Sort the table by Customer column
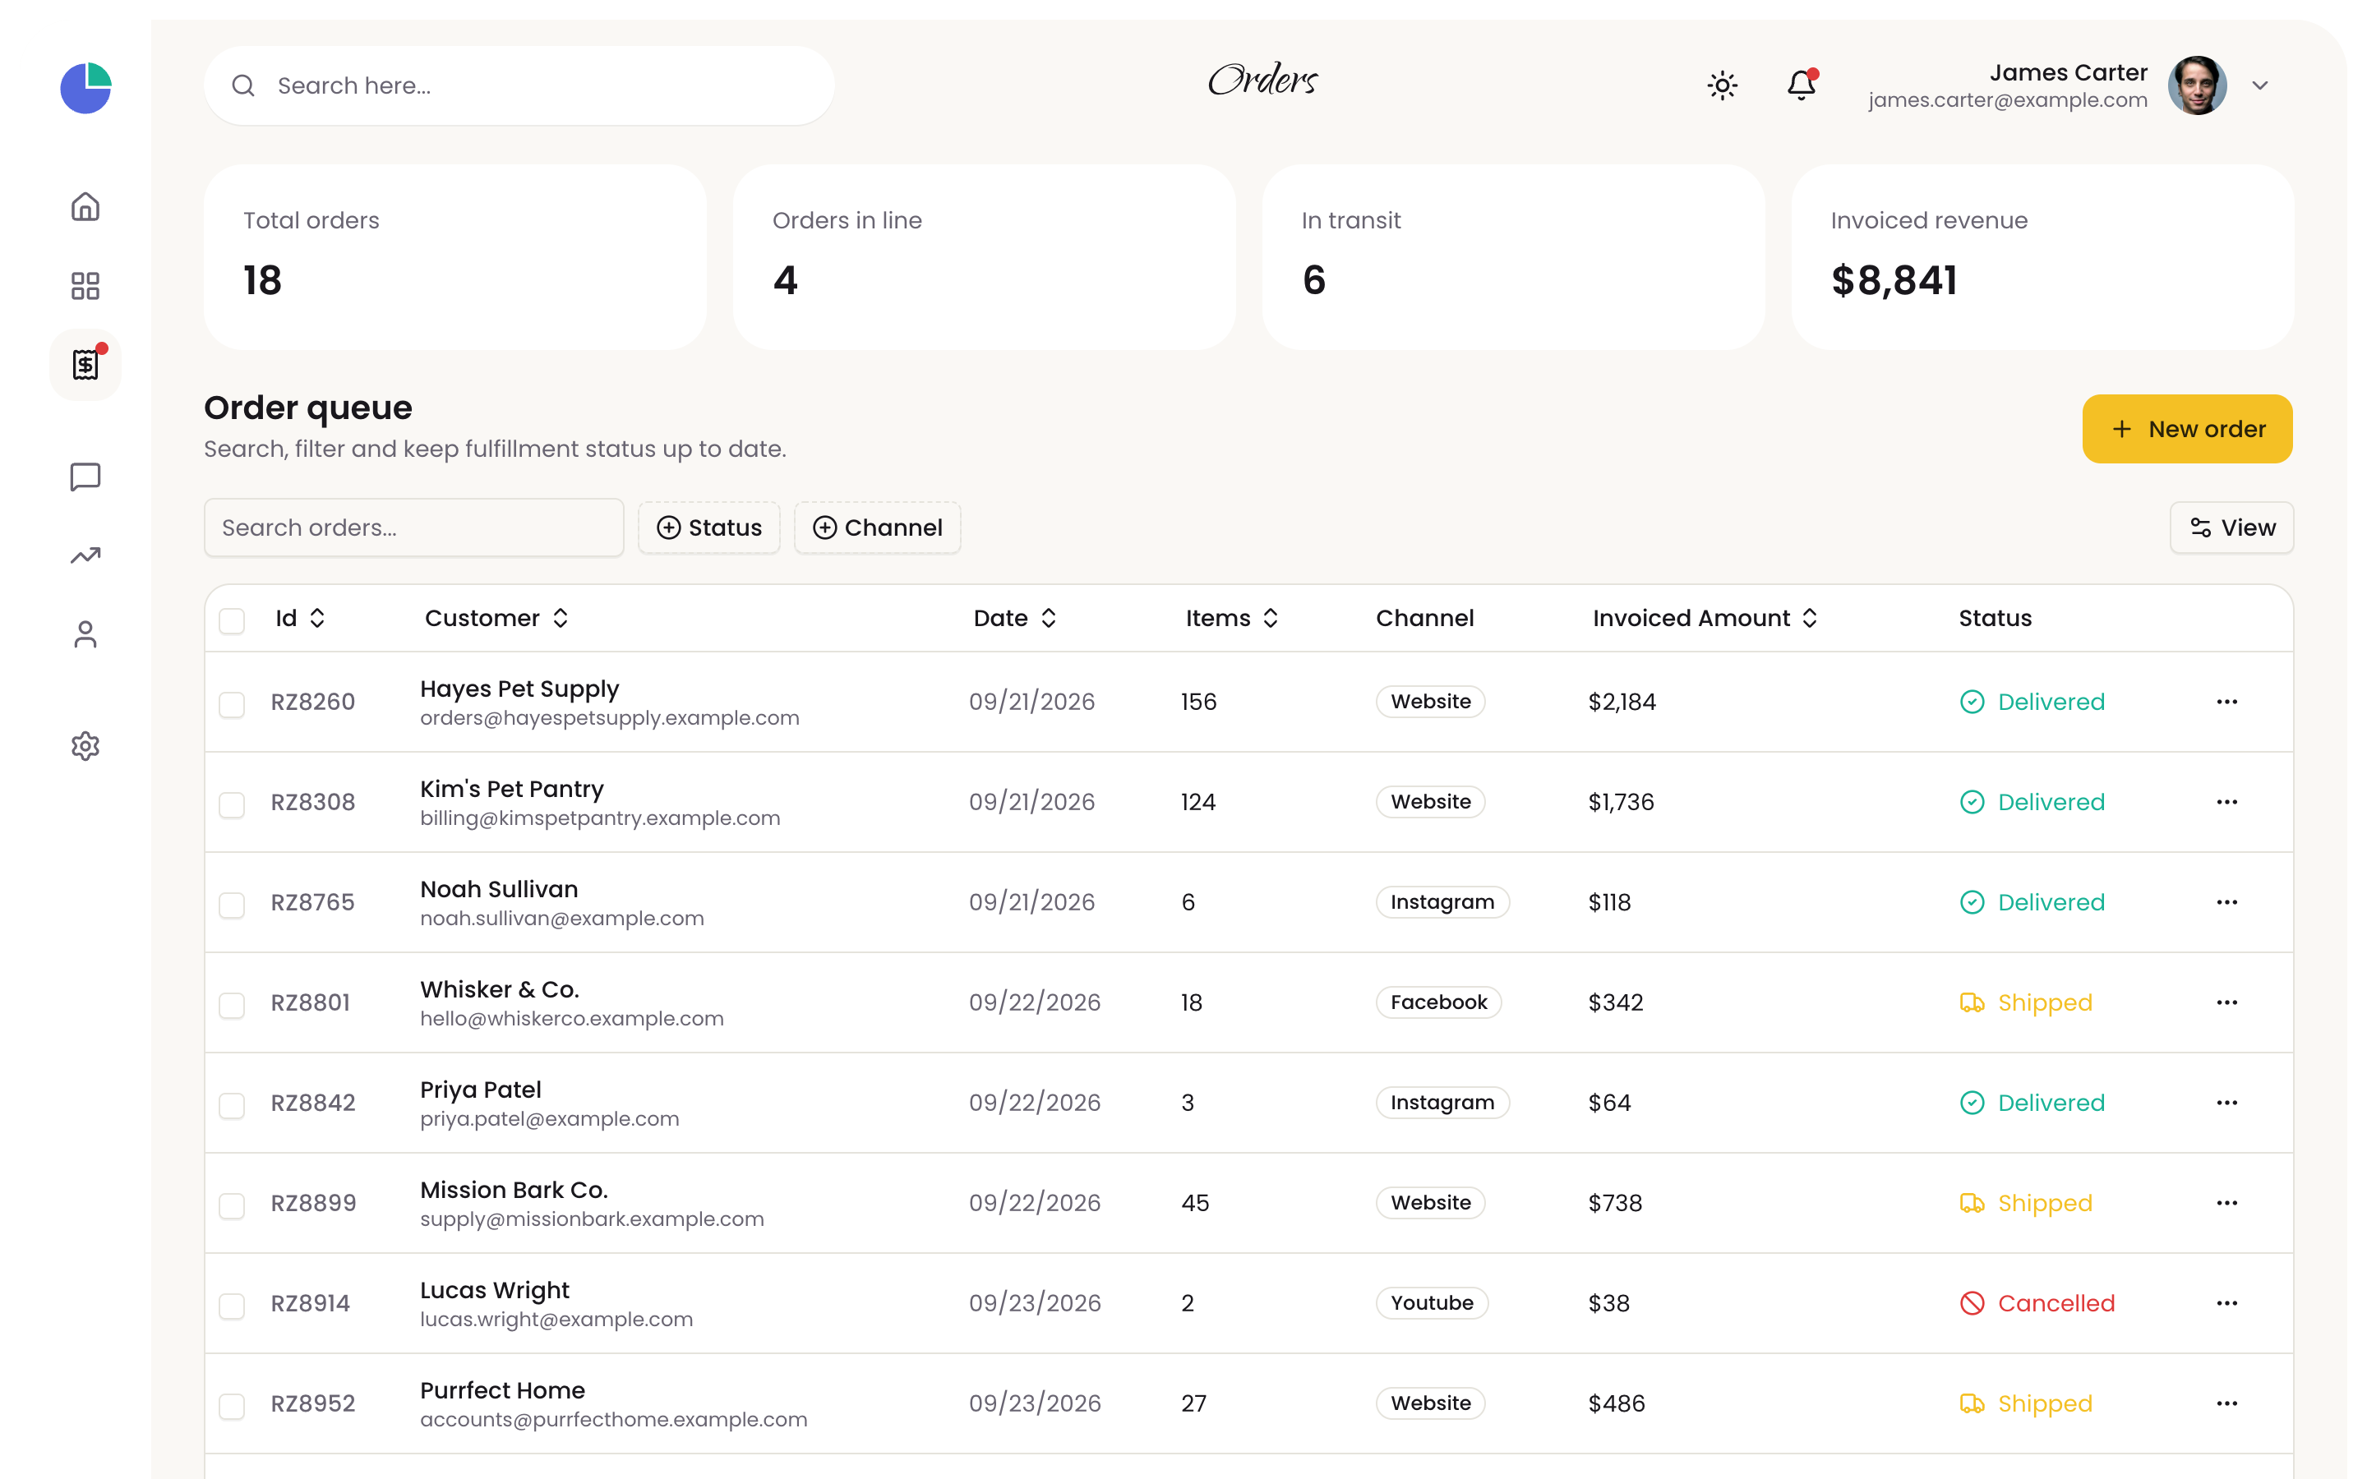The height and width of the screenshot is (1479, 2367). 496,618
